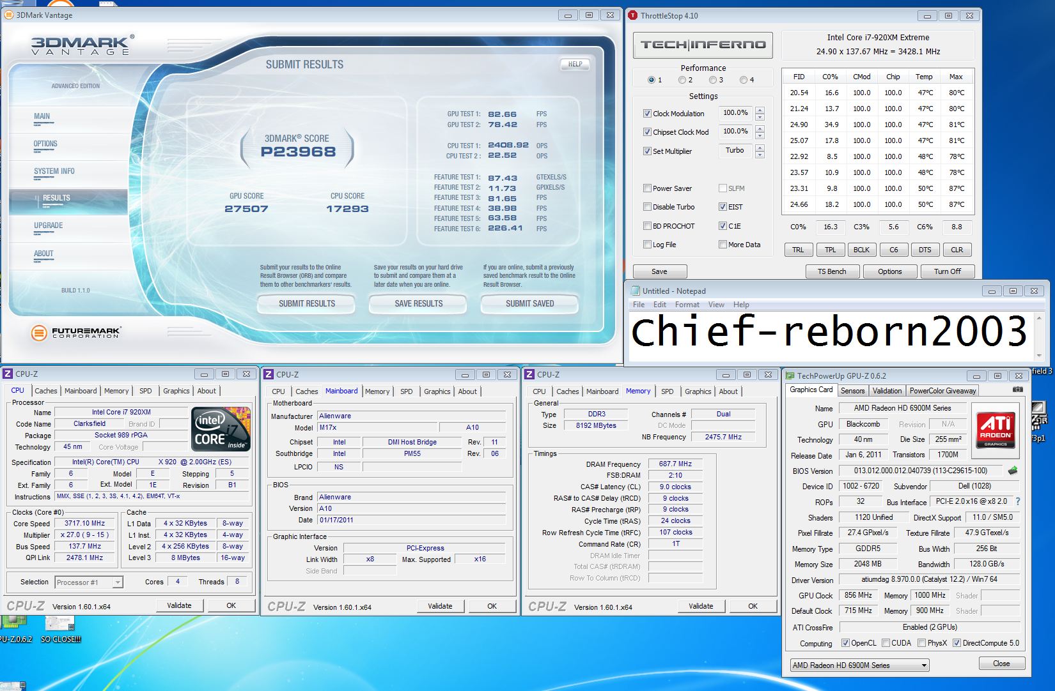This screenshot has width=1055, height=691.
Task: Check the More Data box
Action: point(723,245)
